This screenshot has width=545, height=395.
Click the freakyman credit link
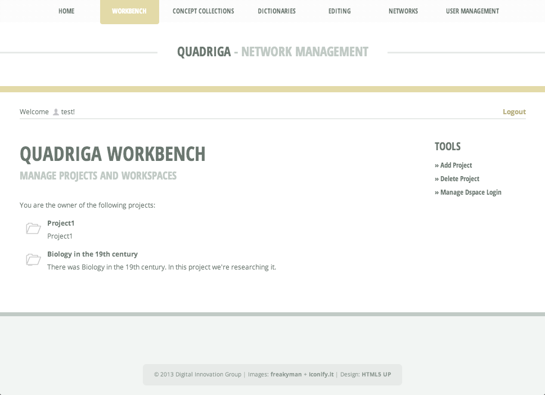point(286,374)
